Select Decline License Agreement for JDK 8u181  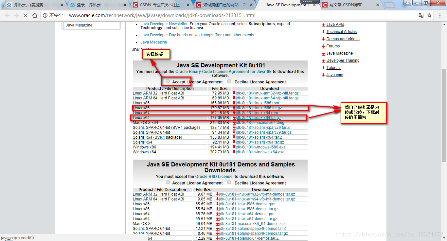[x=229, y=81]
